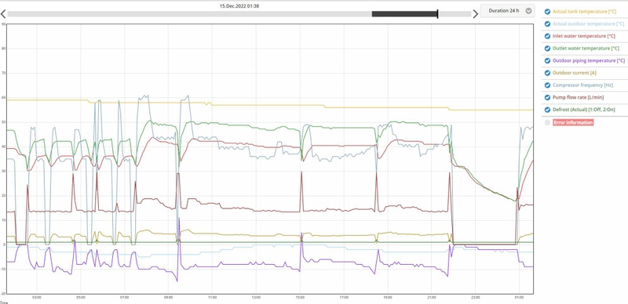Click the Duration dropdown chevron icon
Screen dimensions: 628x304
pyautogui.click(x=528, y=11)
